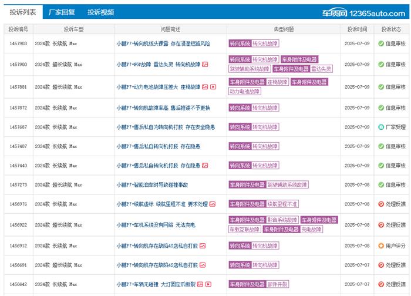Viewport: 411px width, 296px height.
Task: Open the 投诉视频 tab
Action: [100, 12]
